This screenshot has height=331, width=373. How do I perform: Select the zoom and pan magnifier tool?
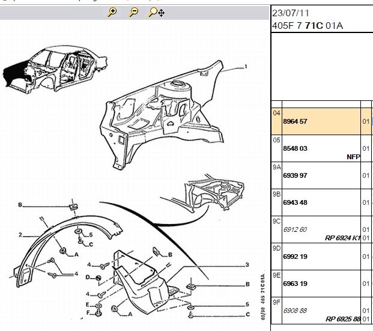pyautogui.click(x=156, y=12)
